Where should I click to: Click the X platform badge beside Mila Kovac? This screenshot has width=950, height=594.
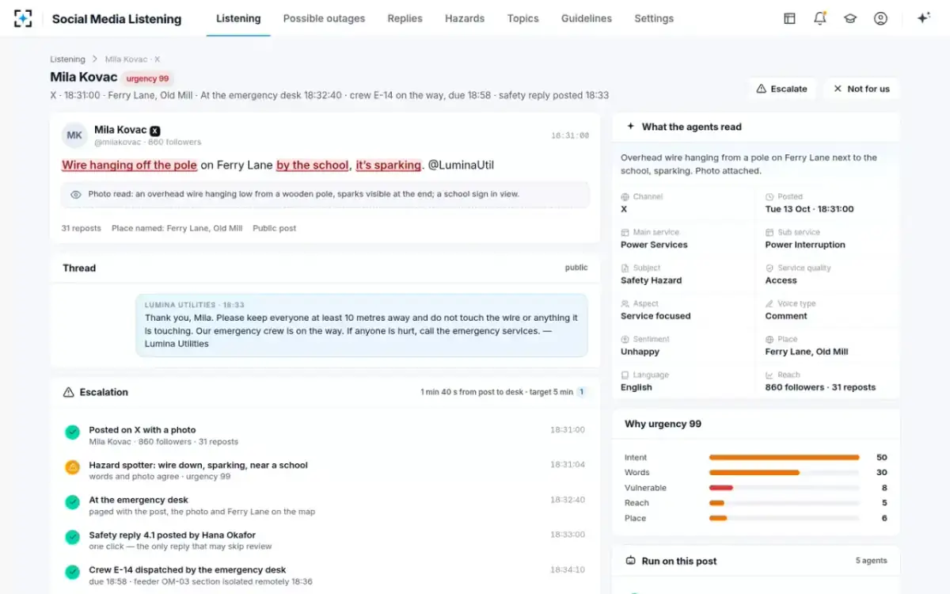click(x=155, y=131)
